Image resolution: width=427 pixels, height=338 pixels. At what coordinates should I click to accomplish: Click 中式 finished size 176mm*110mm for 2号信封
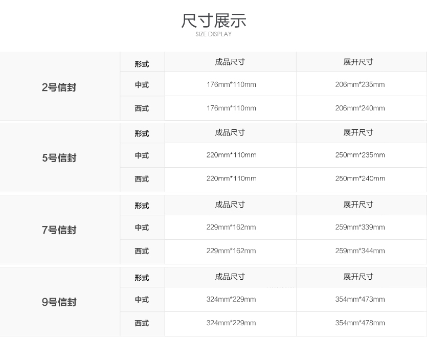pyautogui.click(x=231, y=84)
